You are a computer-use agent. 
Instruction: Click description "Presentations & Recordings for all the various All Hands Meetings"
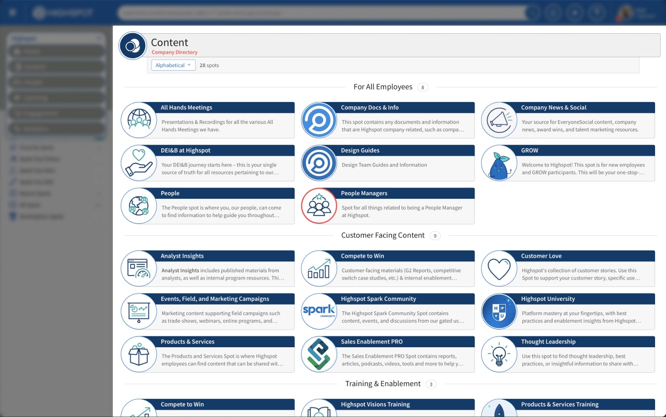217,126
